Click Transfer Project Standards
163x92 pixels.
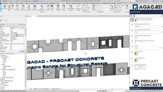pyautogui.click(x=42, y=7)
